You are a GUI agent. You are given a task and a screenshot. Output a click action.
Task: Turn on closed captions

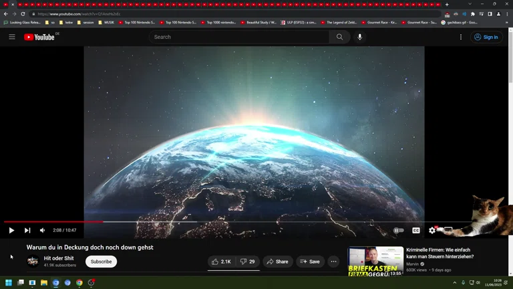tap(416, 230)
